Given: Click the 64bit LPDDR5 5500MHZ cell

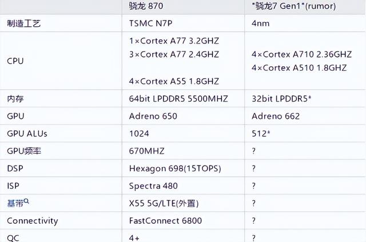Looking at the screenshot, I should pos(178,99).
